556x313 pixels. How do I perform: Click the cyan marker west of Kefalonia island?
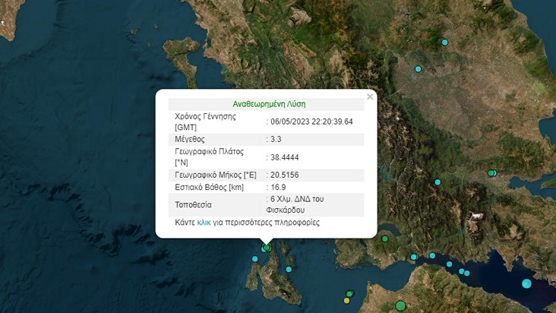coord(255,259)
